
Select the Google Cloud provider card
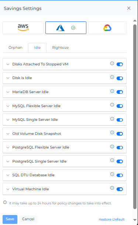tap(107, 28)
